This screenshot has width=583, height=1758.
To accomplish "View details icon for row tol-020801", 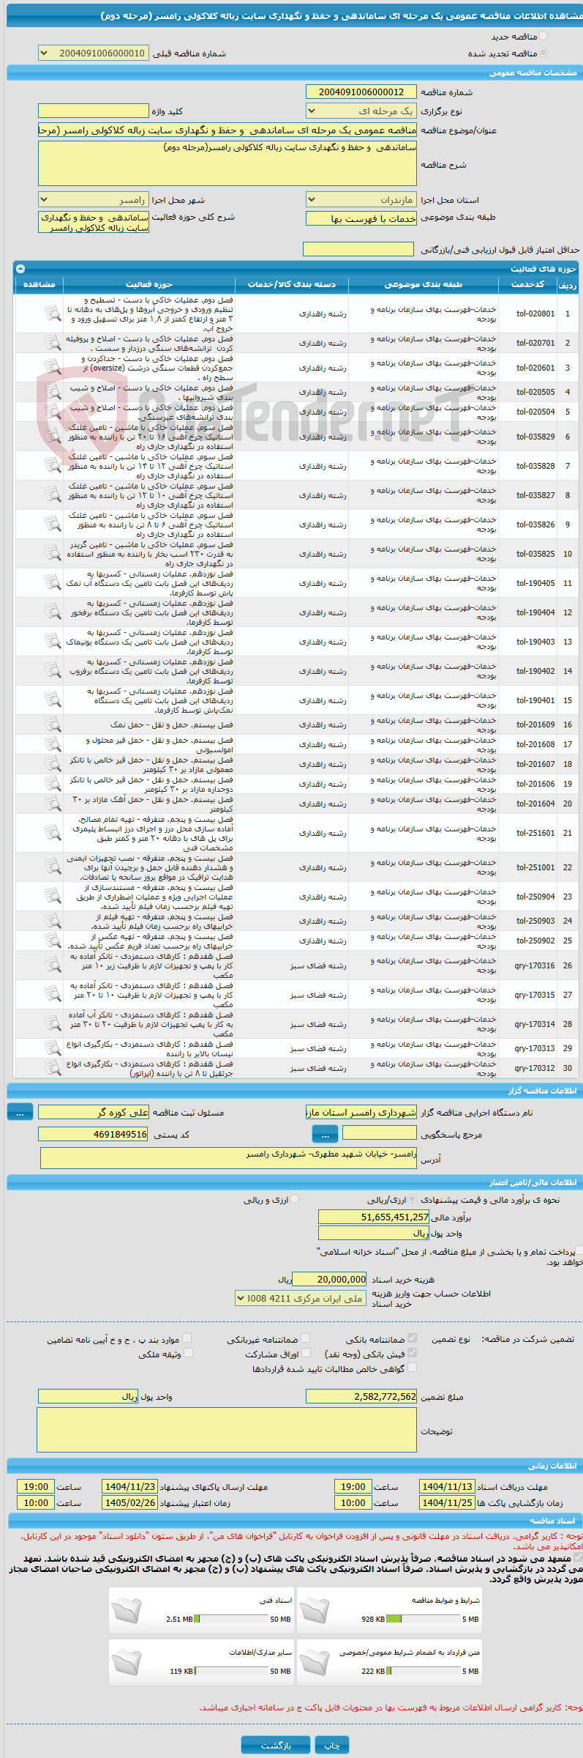I will pos(53,314).
